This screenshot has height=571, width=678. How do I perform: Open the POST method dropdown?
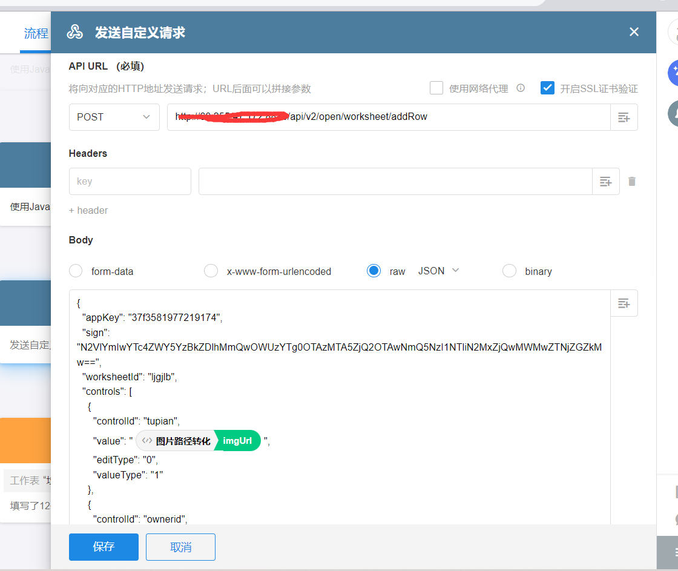[114, 117]
